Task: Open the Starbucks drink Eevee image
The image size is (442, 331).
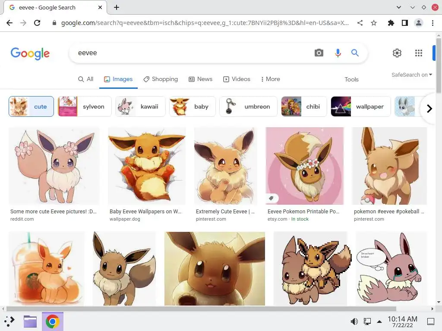Action: 47,269
